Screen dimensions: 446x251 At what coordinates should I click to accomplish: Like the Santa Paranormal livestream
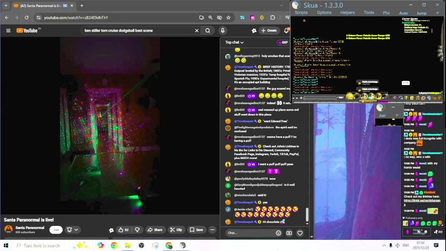tap(123, 230)
